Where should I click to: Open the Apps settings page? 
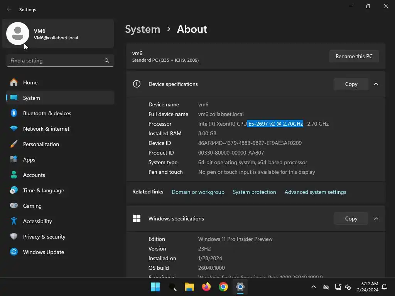(60, 160)
